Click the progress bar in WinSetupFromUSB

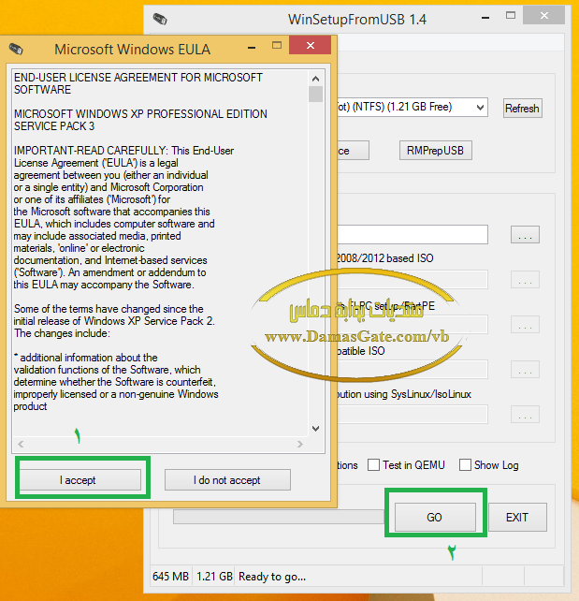[279, 517]
